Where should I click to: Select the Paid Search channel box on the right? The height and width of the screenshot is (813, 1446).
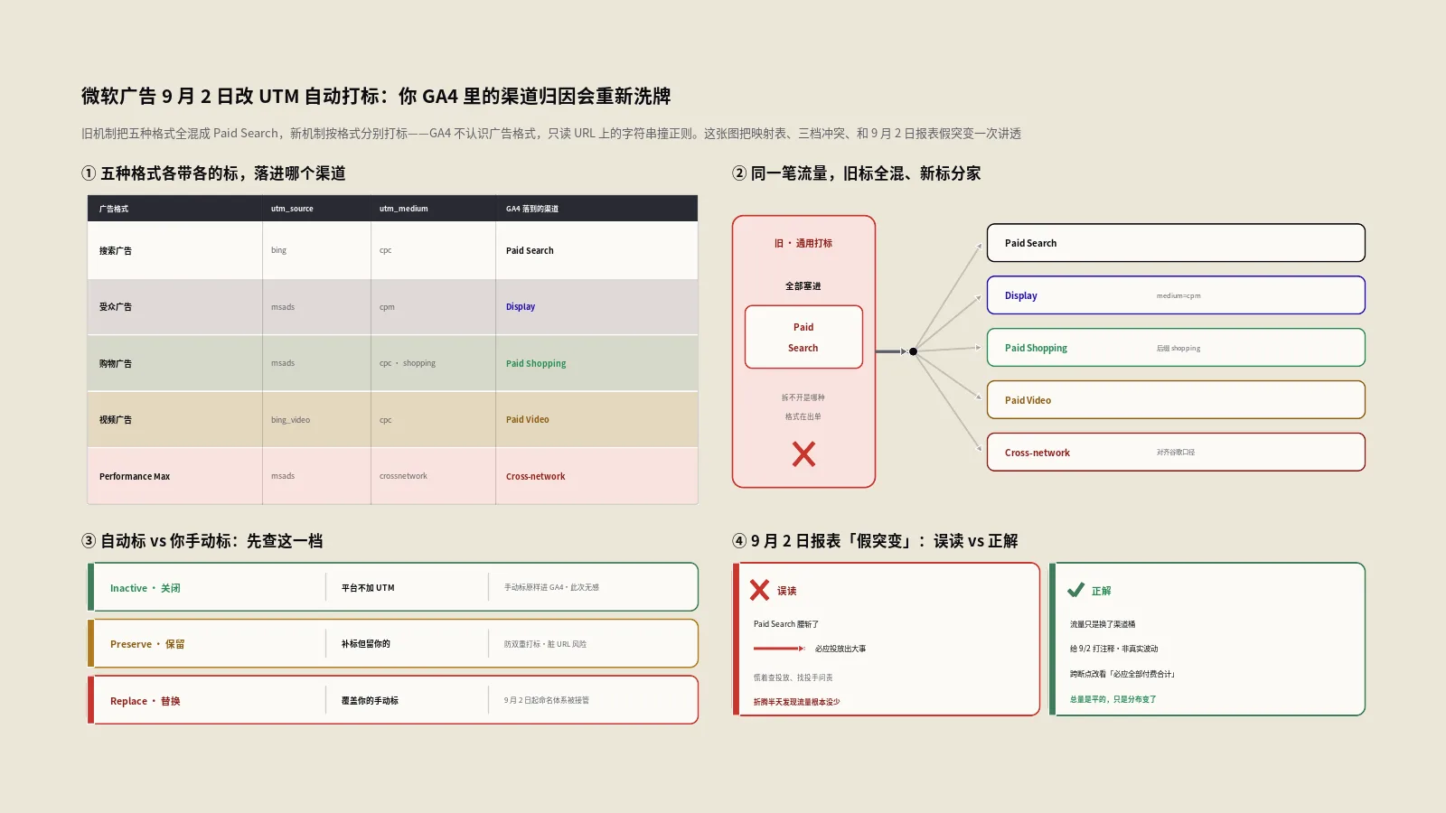tap(1176, 243)
